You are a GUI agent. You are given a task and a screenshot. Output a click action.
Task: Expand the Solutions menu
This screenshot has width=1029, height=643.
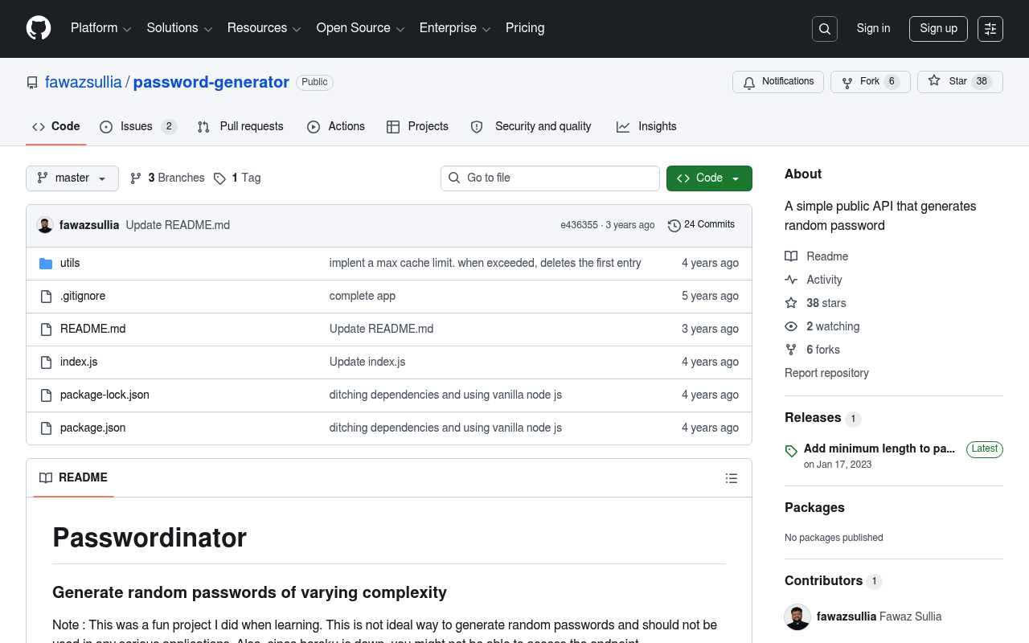pos(179,28)
